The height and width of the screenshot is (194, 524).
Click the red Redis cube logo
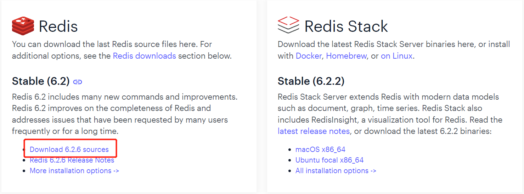pyautogui.click(x=23, y=26)
